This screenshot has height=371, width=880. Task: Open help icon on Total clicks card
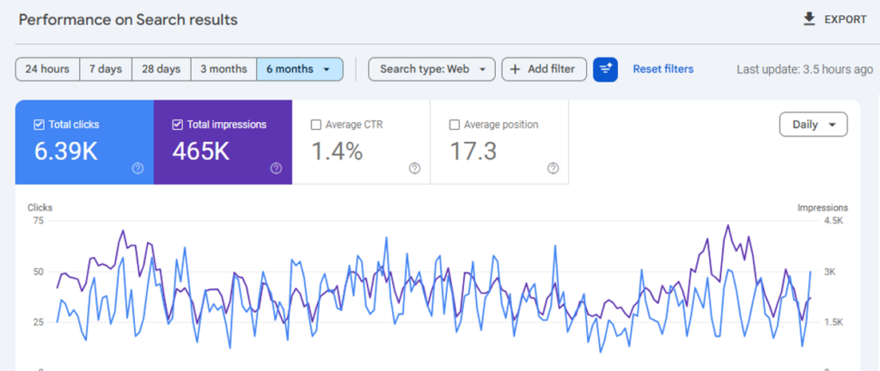tap(137, 168)
